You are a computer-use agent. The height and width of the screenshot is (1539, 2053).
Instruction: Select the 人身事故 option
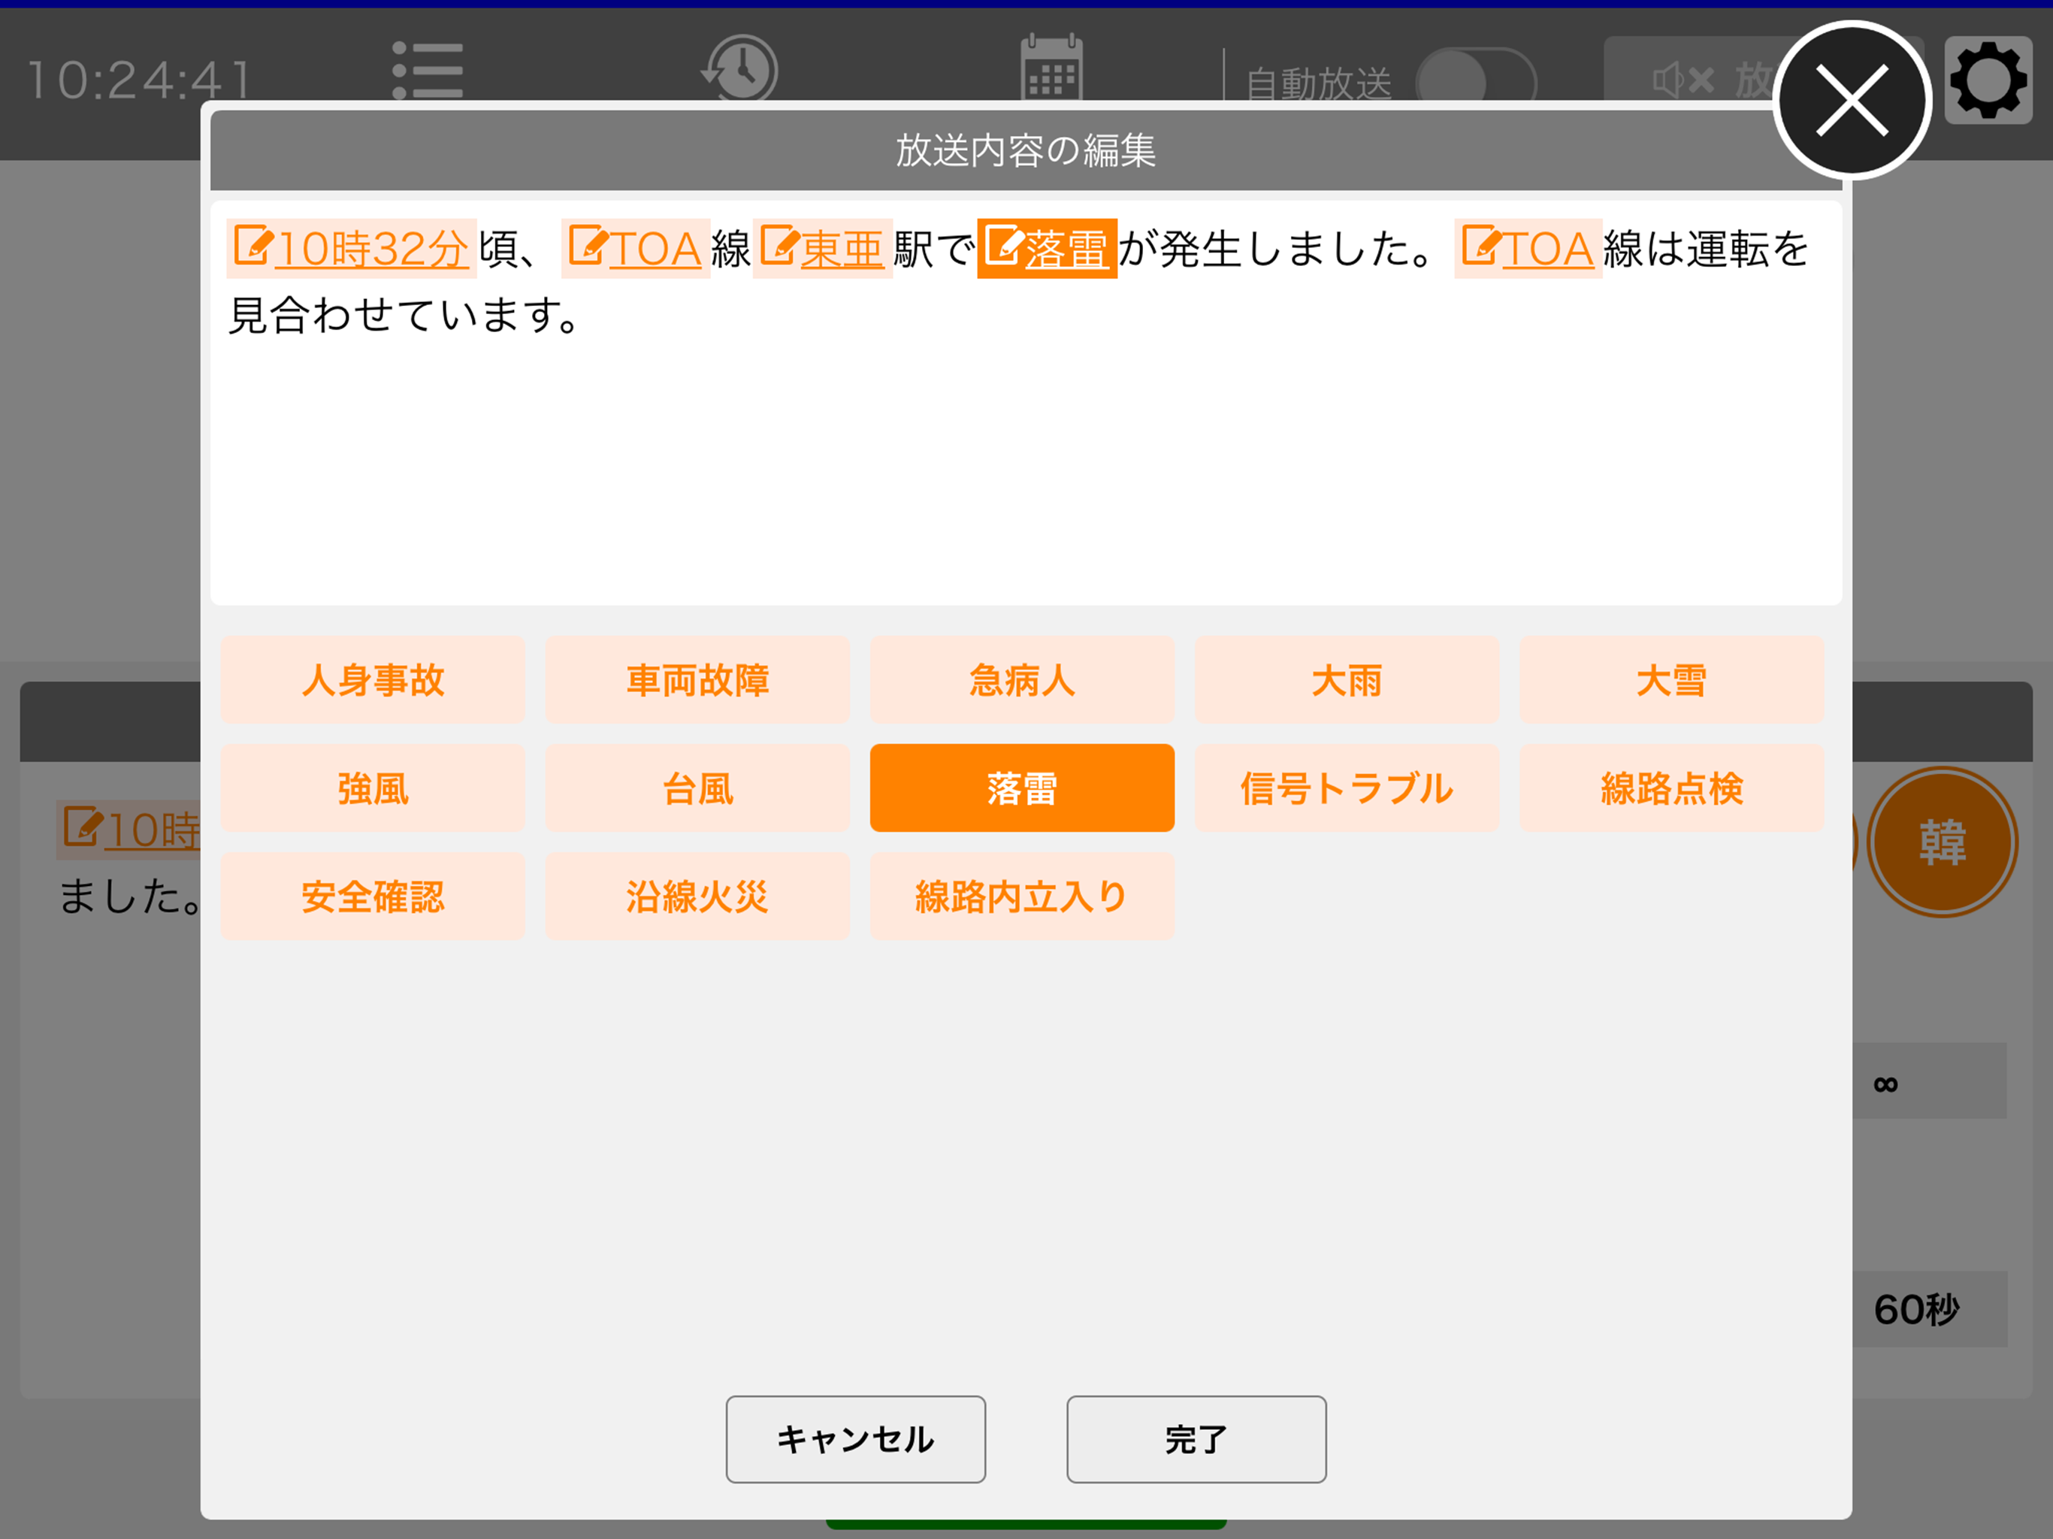point(373,680)
